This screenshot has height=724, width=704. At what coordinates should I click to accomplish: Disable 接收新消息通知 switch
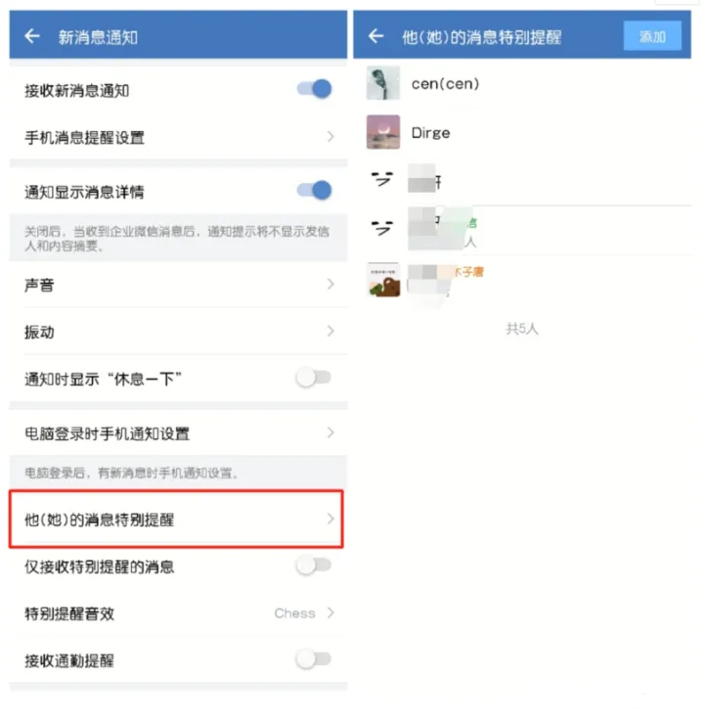pos(314,89)
